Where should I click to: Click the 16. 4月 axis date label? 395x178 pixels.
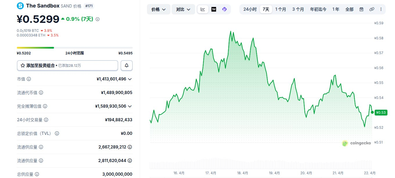[x=179, y=173]
